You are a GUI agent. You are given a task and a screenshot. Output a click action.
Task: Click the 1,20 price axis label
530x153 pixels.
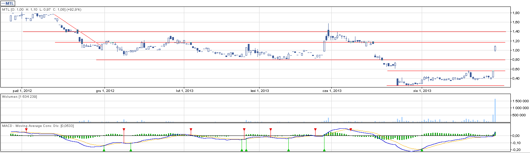tap(516, 41)
